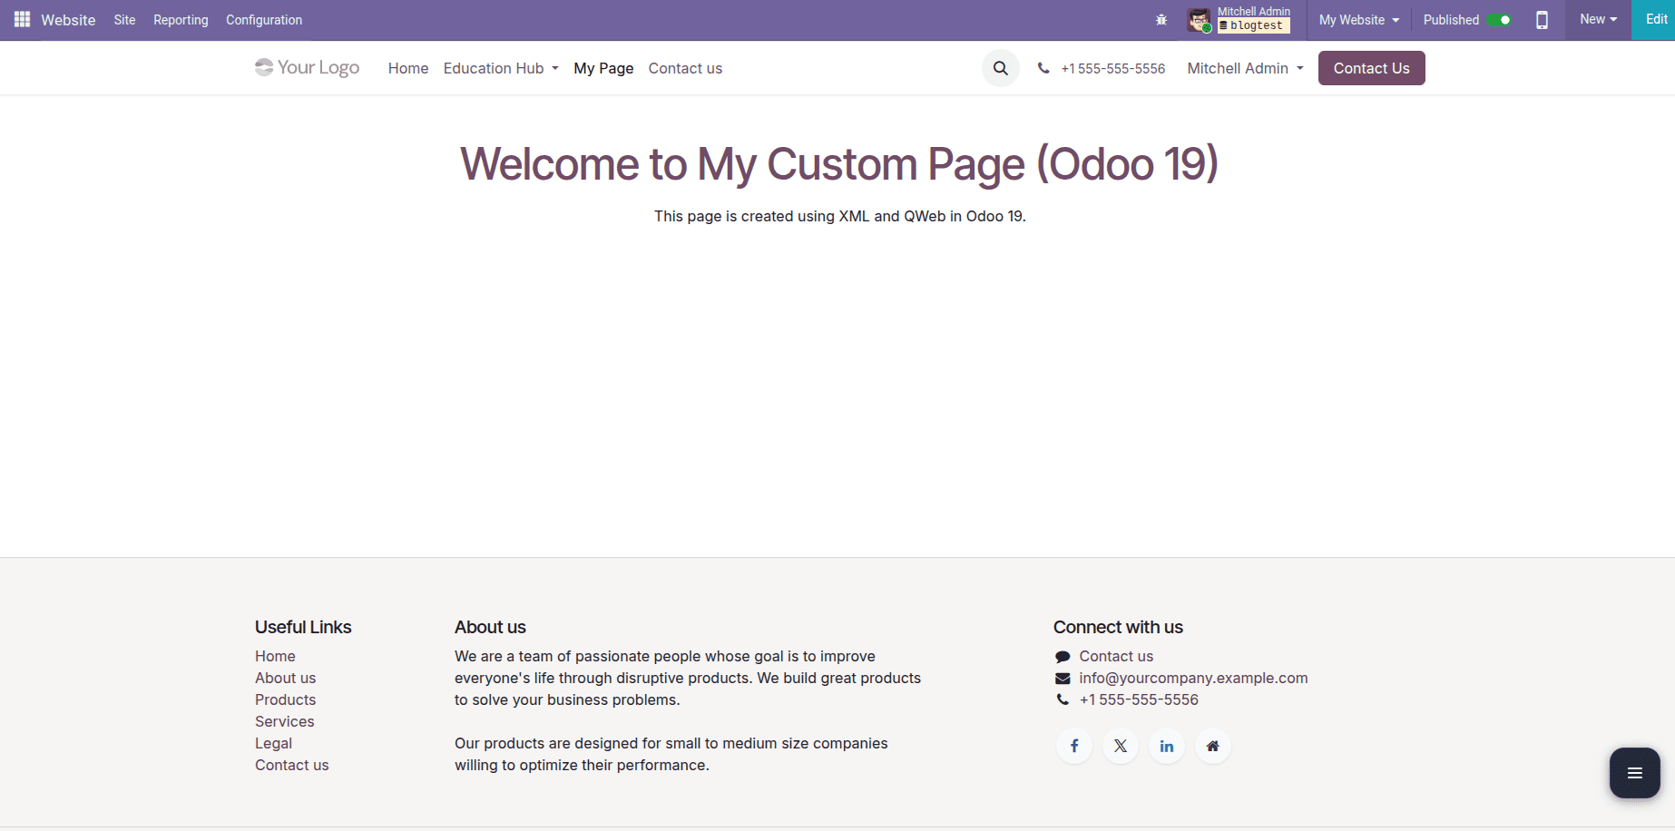1675x831 pixels.
Task: Open the website search
Action: pyautogui.click(x=1000, y=67)
